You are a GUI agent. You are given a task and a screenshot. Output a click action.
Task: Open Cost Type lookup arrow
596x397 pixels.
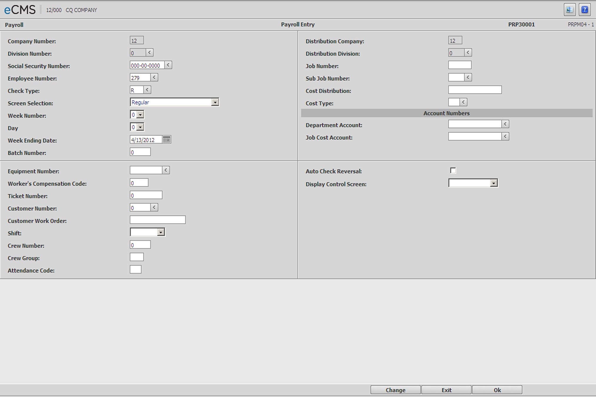(463, 102)
